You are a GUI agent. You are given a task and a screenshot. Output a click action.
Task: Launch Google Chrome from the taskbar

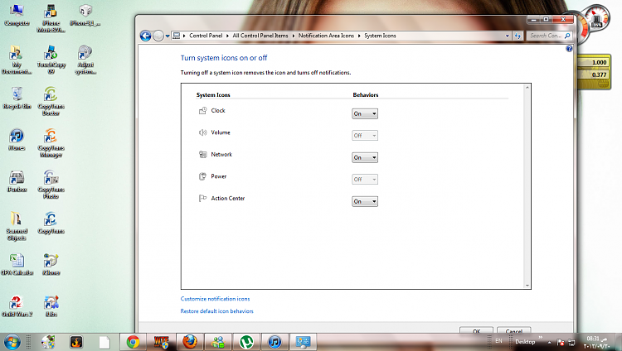133,341
